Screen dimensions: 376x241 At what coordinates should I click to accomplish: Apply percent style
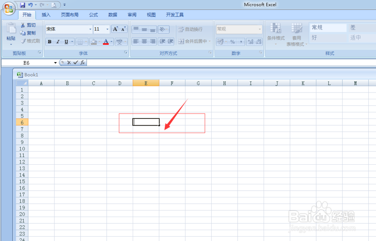232,42
